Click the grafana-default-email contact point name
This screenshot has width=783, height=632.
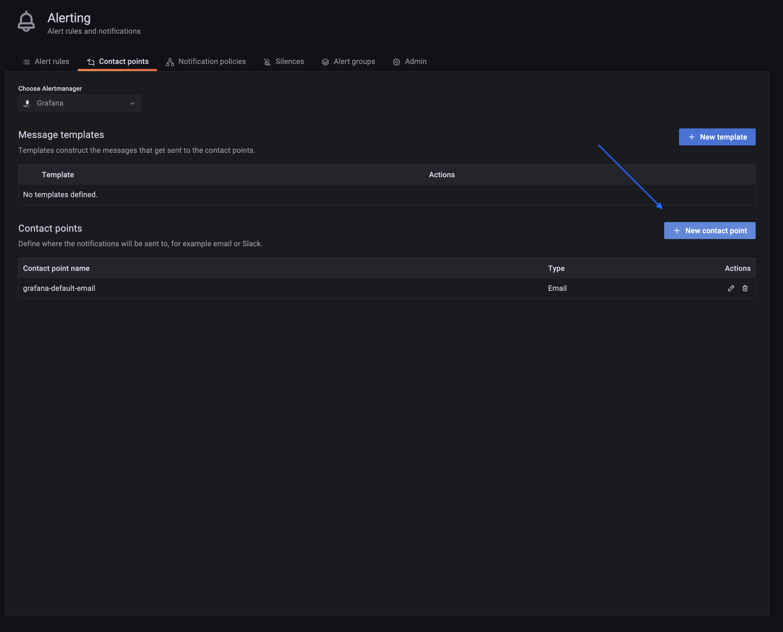59,288
